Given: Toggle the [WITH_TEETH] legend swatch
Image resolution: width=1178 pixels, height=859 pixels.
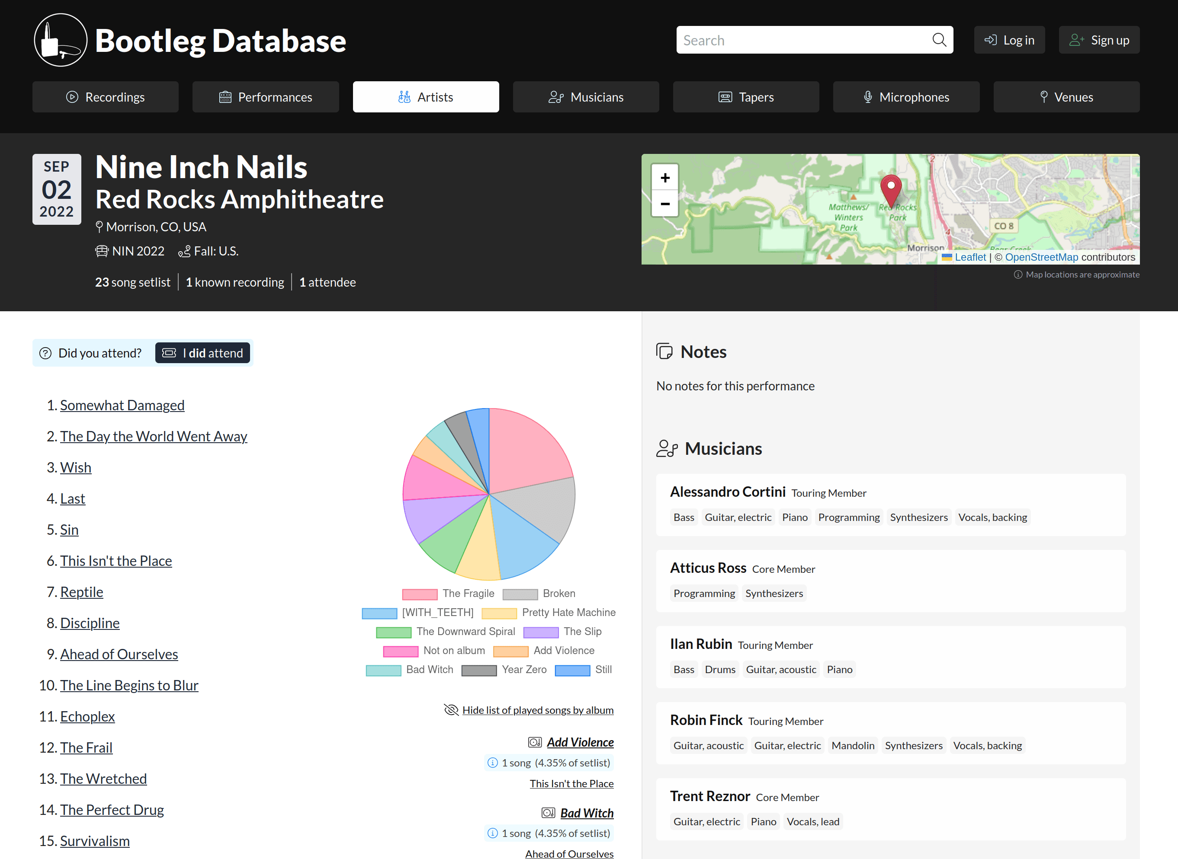Looking at the screenshot, I should click(x=380, y=613).
